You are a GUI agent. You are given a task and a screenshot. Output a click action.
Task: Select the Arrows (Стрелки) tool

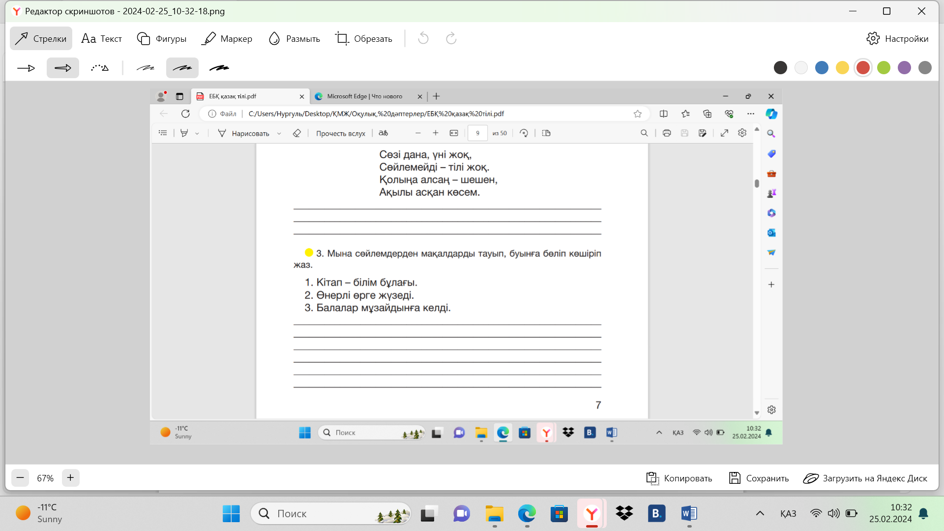coord(41,38)
